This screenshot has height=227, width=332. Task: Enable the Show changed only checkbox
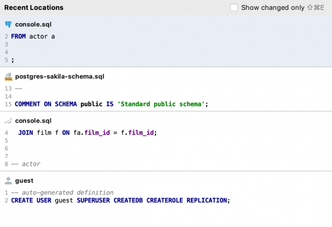click(x=234, y=7)
